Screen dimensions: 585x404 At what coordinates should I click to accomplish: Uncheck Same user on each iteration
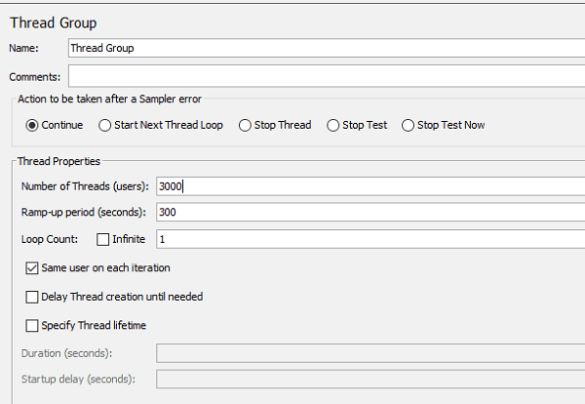[x=32, y=267]
